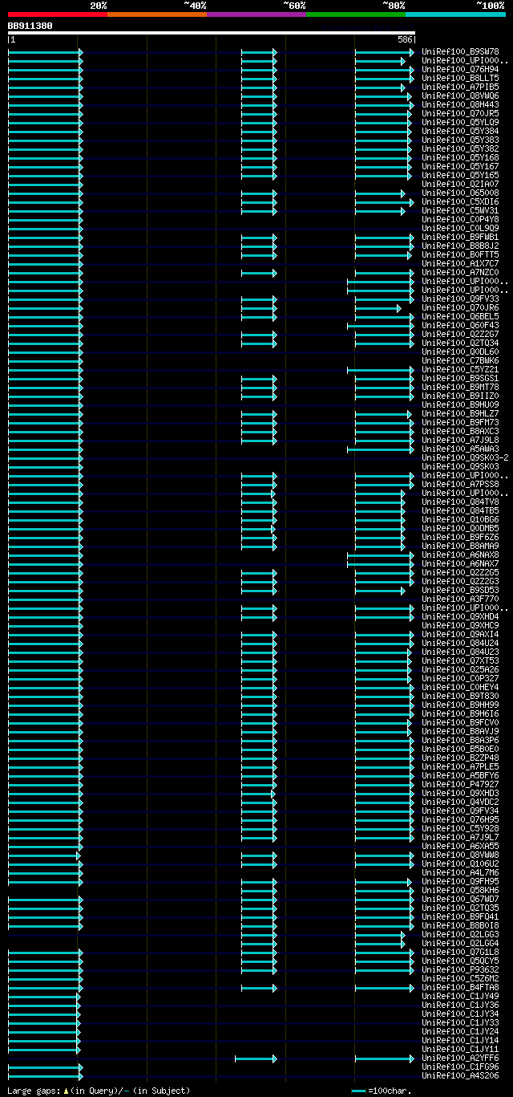Select the UniRef100_C0P327 entry
This screenshot has height=1097, width=513.
pos(460,678)
